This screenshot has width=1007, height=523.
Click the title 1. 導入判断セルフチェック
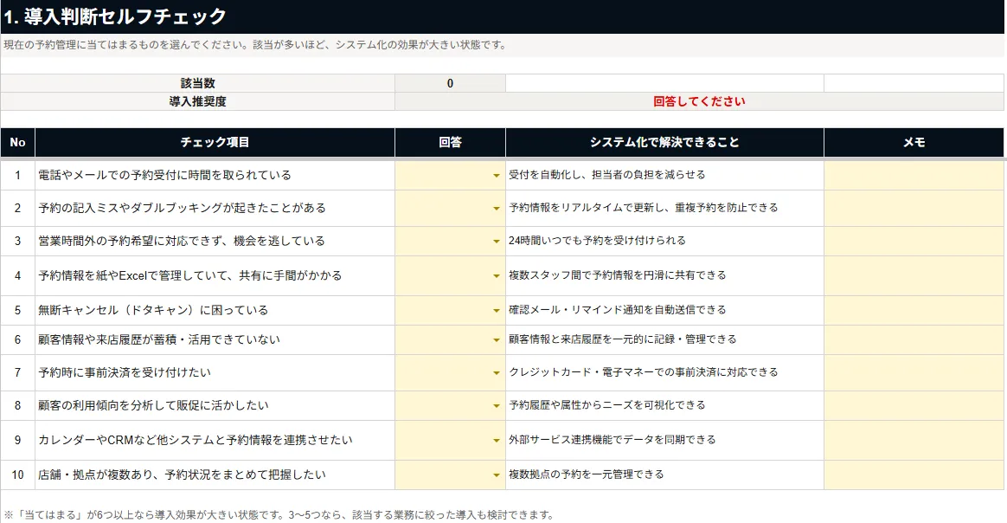click(x=115, y=16)
